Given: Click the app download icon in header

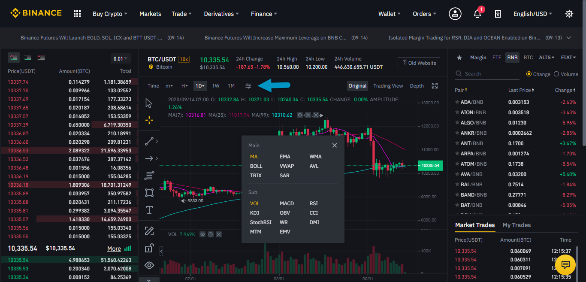Looking at the screenshot, I should (x=498, y=14).
